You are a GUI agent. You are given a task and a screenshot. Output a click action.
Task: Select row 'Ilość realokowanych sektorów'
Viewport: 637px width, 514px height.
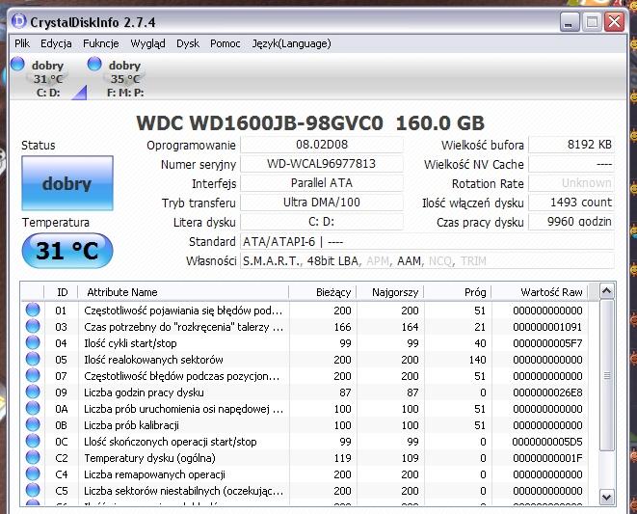(x=308, y=360)
